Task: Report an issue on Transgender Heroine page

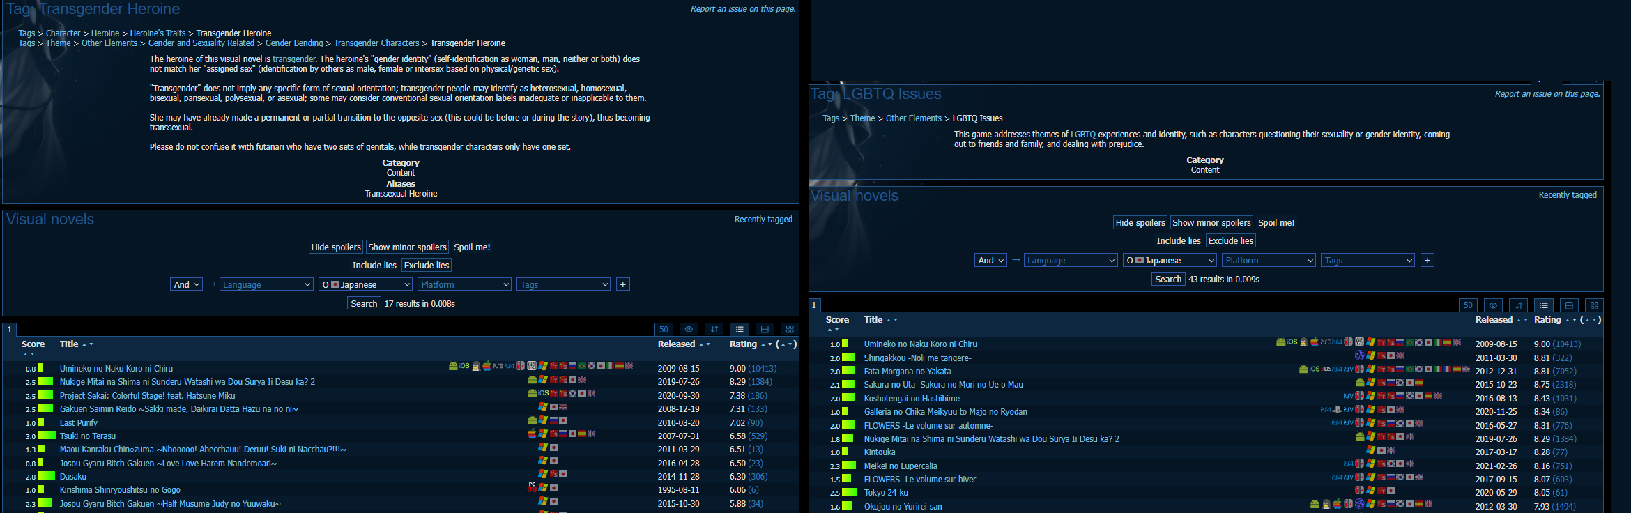Action: tap(743, 9)
